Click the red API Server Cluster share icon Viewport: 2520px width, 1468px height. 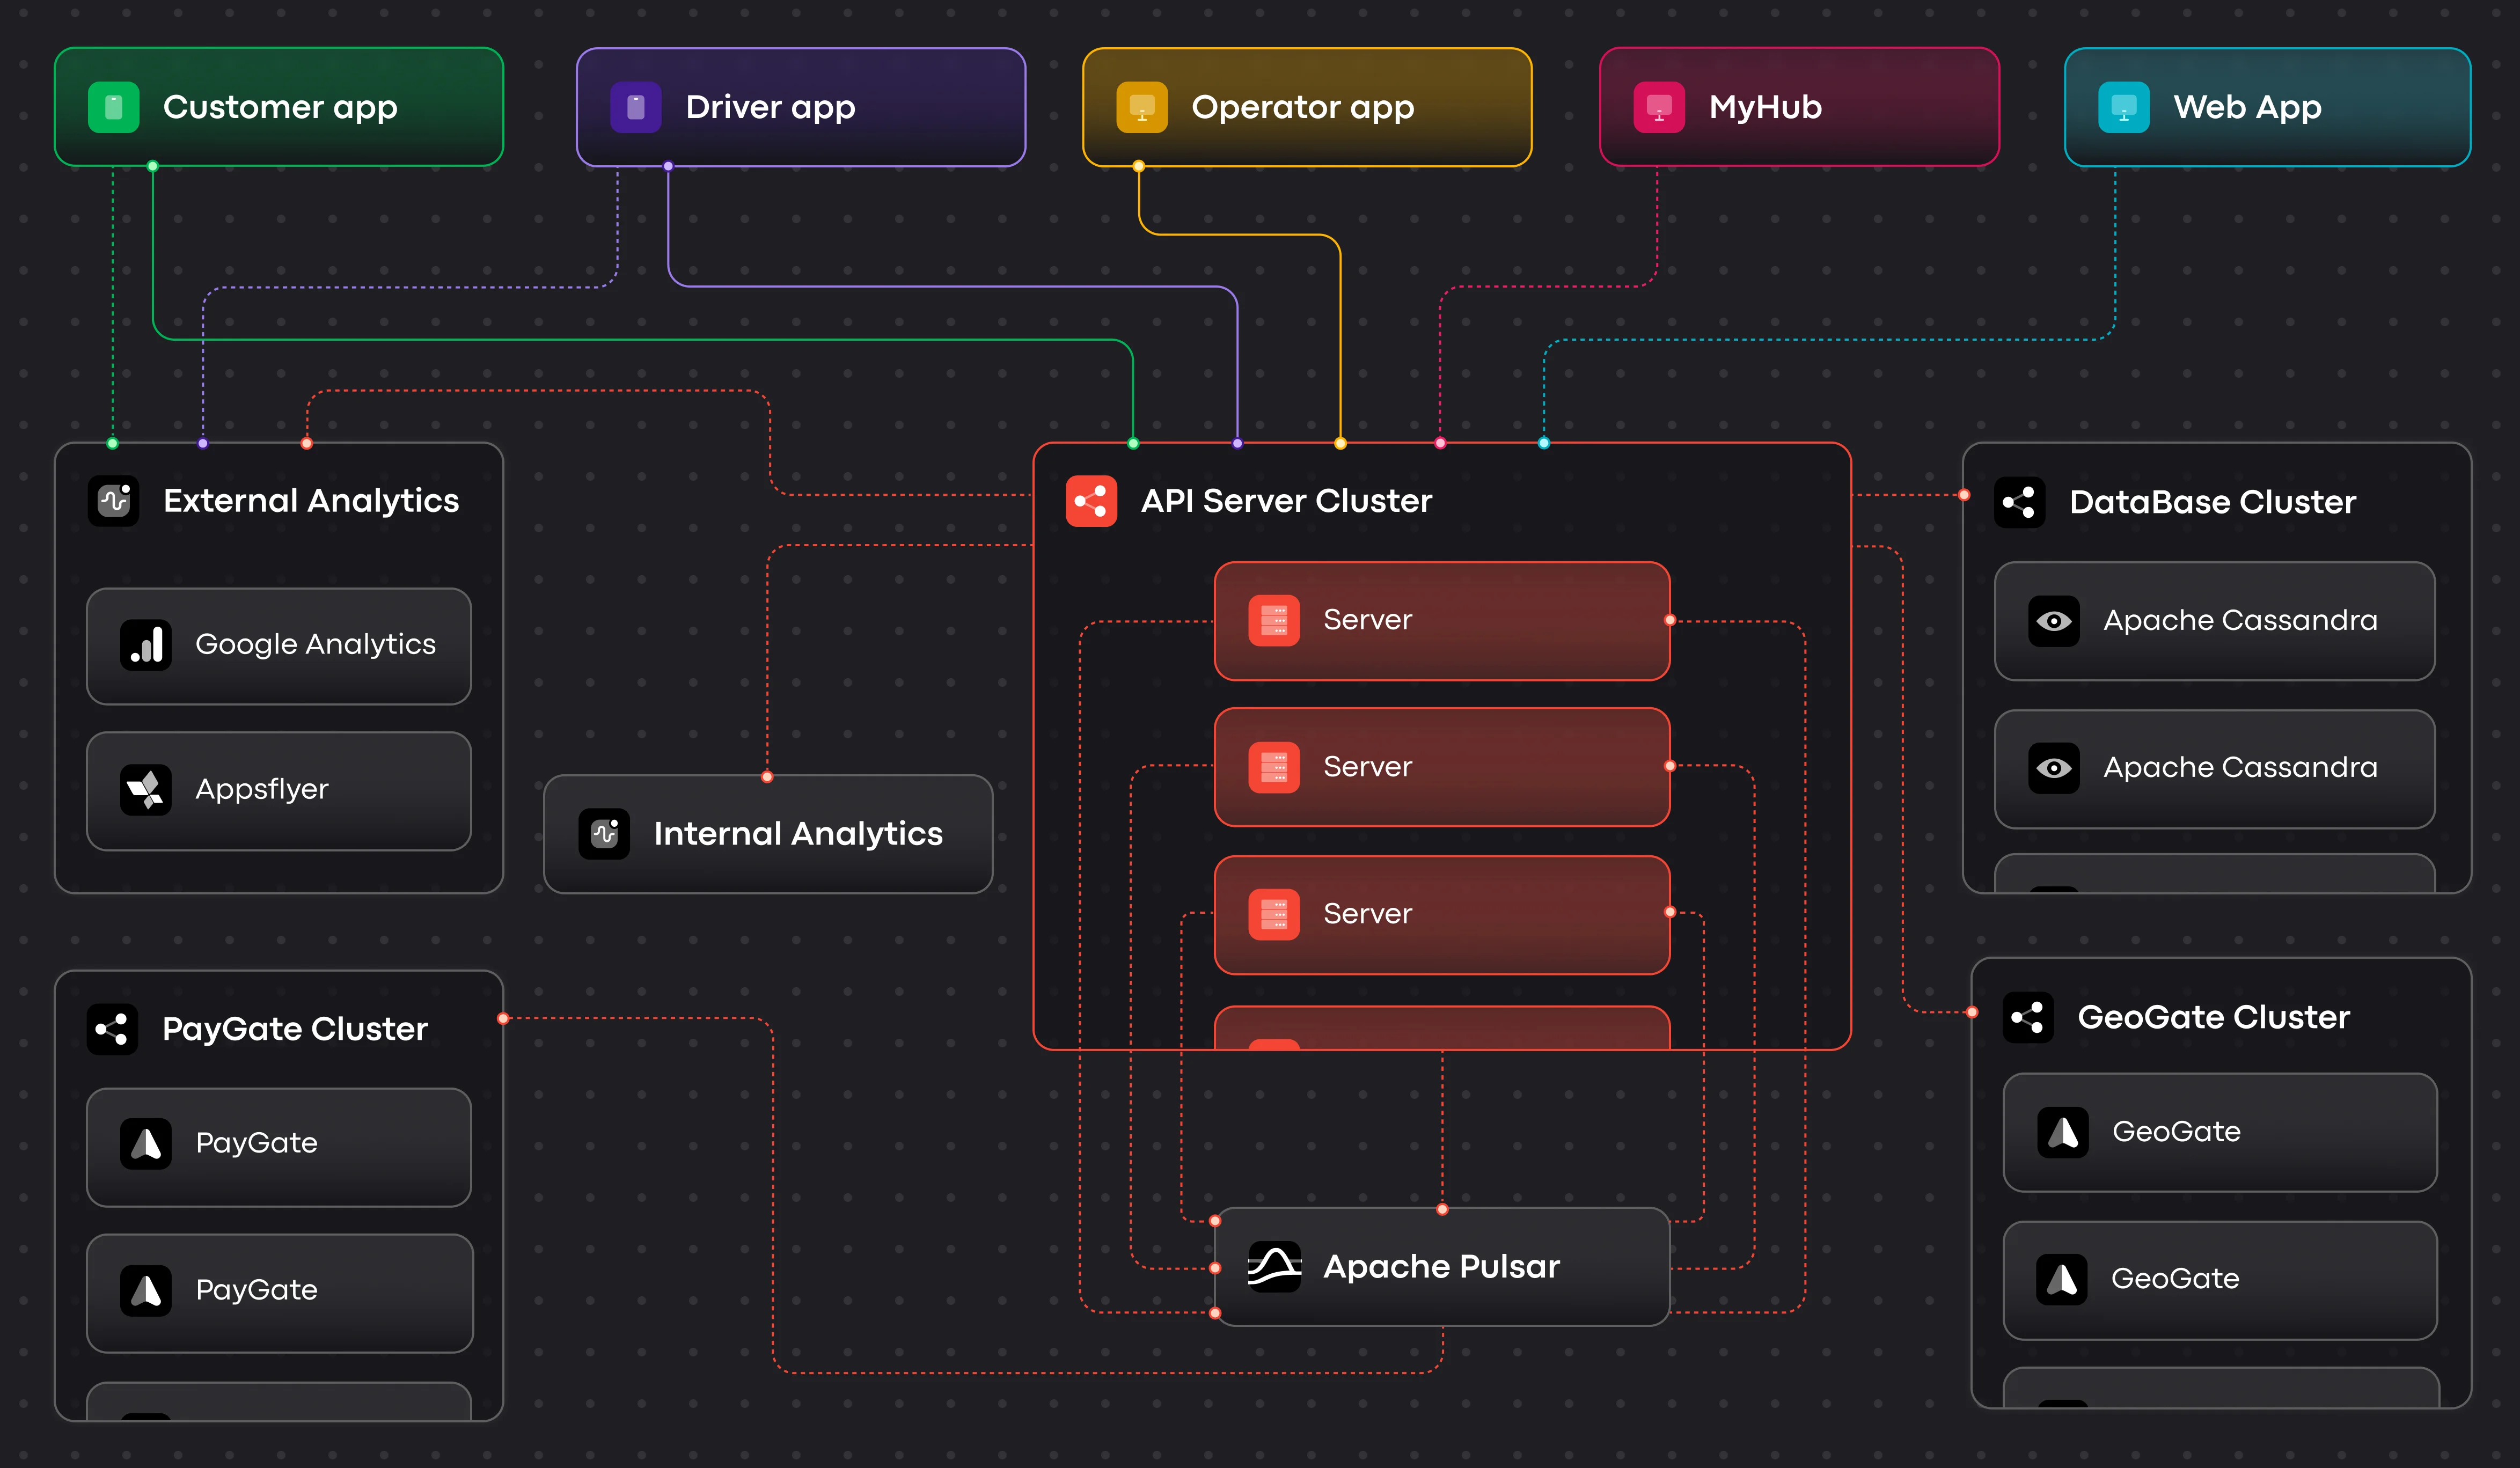coord(1091,501)
